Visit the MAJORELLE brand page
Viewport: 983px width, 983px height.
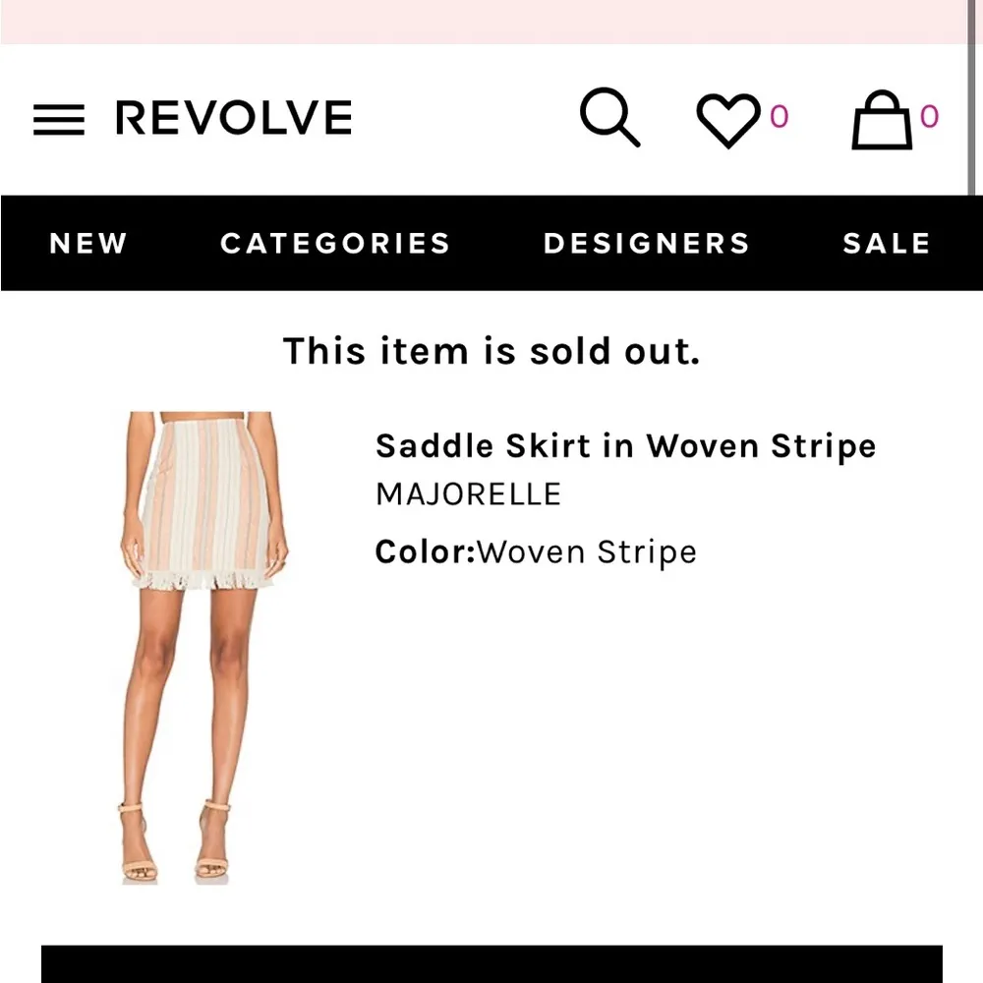point(466,493)
